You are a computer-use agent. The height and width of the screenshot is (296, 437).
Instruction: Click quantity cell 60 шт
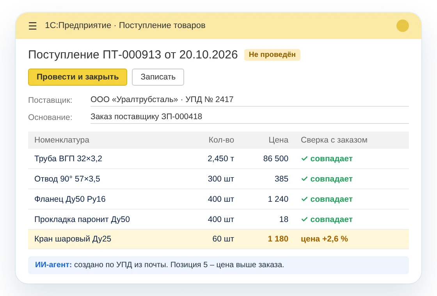tap(223, 239)
